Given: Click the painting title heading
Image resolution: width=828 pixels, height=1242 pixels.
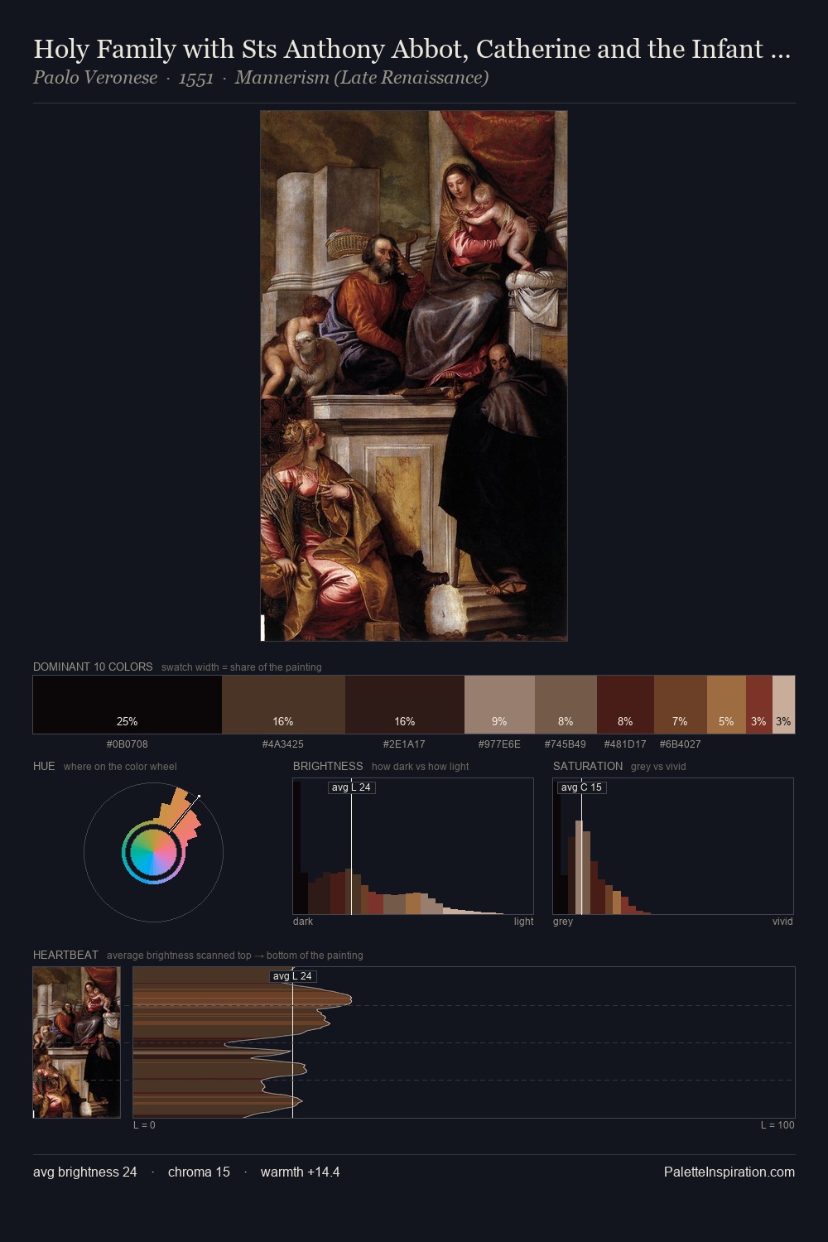Looking at the screenshot, I should [x=412, y=49].
